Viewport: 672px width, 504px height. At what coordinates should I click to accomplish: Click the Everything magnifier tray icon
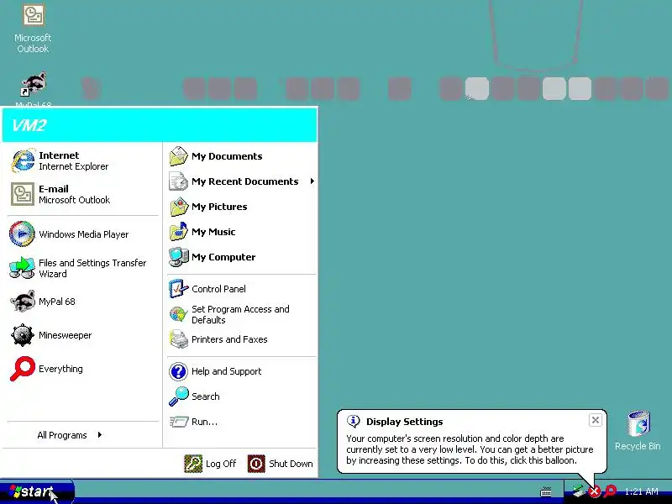pos(610,491)
